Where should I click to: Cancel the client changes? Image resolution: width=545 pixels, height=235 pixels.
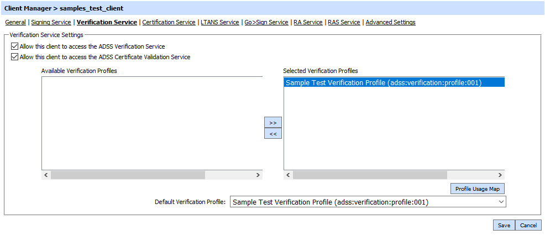tap(528, 225)
